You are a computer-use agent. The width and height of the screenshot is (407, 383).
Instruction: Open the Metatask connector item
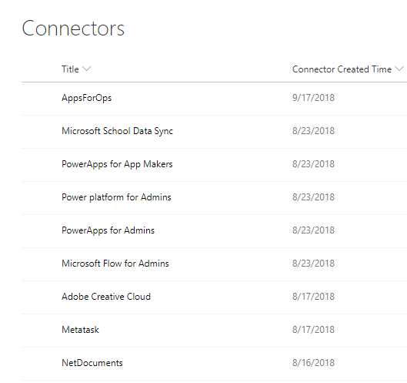click(x=80, y=330)
